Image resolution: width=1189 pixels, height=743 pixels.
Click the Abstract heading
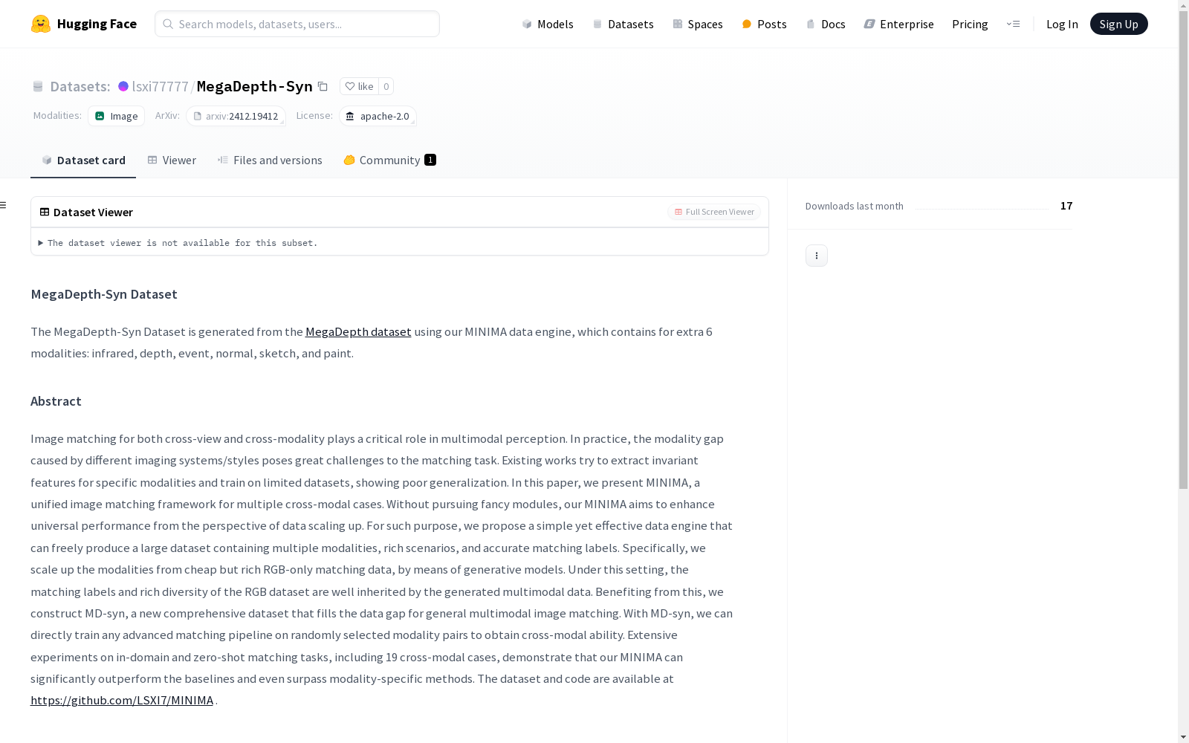pyautogui.click(x=56, y=401)
